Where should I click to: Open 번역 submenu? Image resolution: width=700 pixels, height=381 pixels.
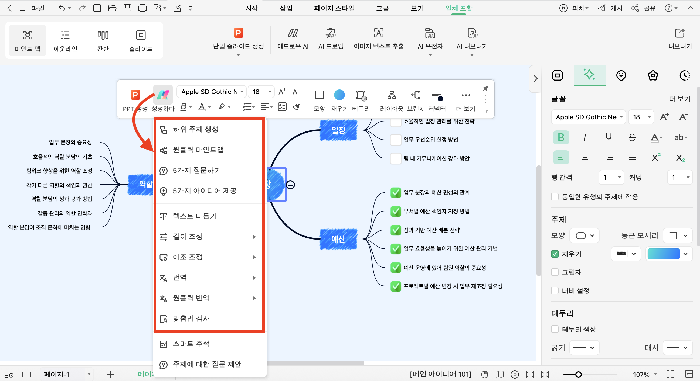[x=209, y=278]
